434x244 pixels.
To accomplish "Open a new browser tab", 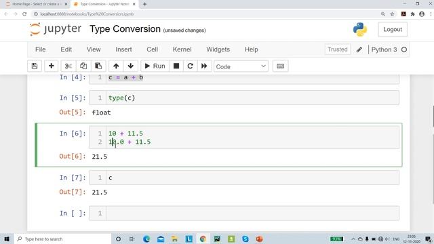I will pyautogui.click(x=144, y=4).
